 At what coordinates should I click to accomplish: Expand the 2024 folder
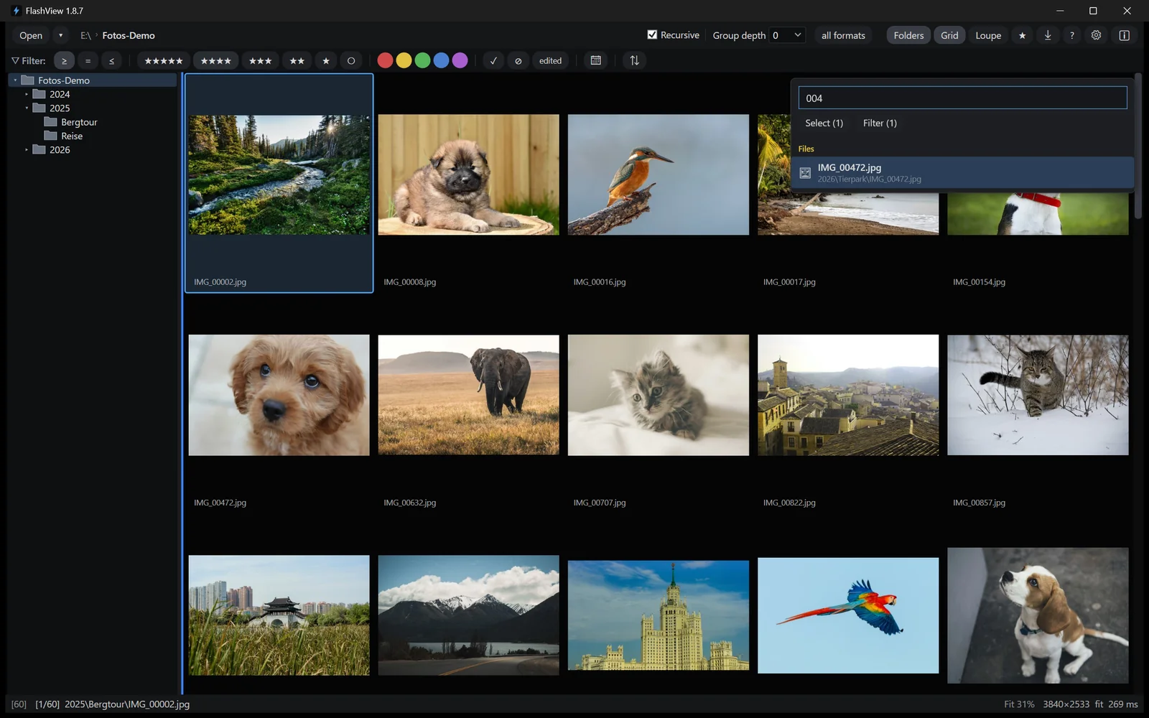point(27,94)
